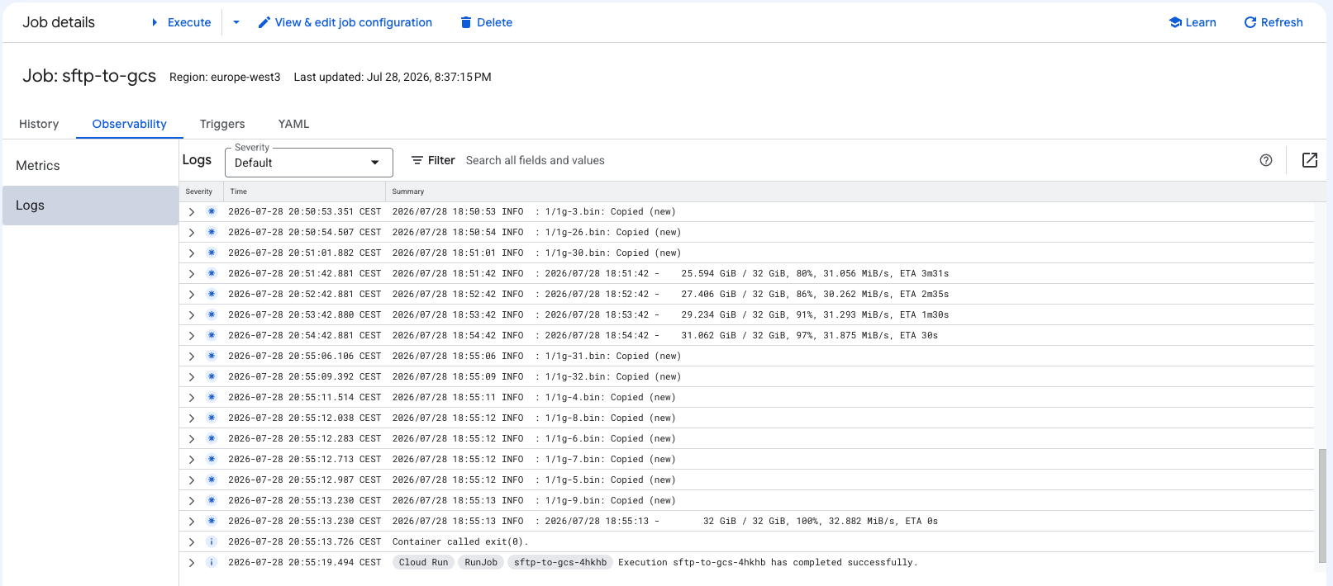Expand the execution completed successfully log row
The image size is (1333, 586).
pyautogui.click(x=192, y=562)
